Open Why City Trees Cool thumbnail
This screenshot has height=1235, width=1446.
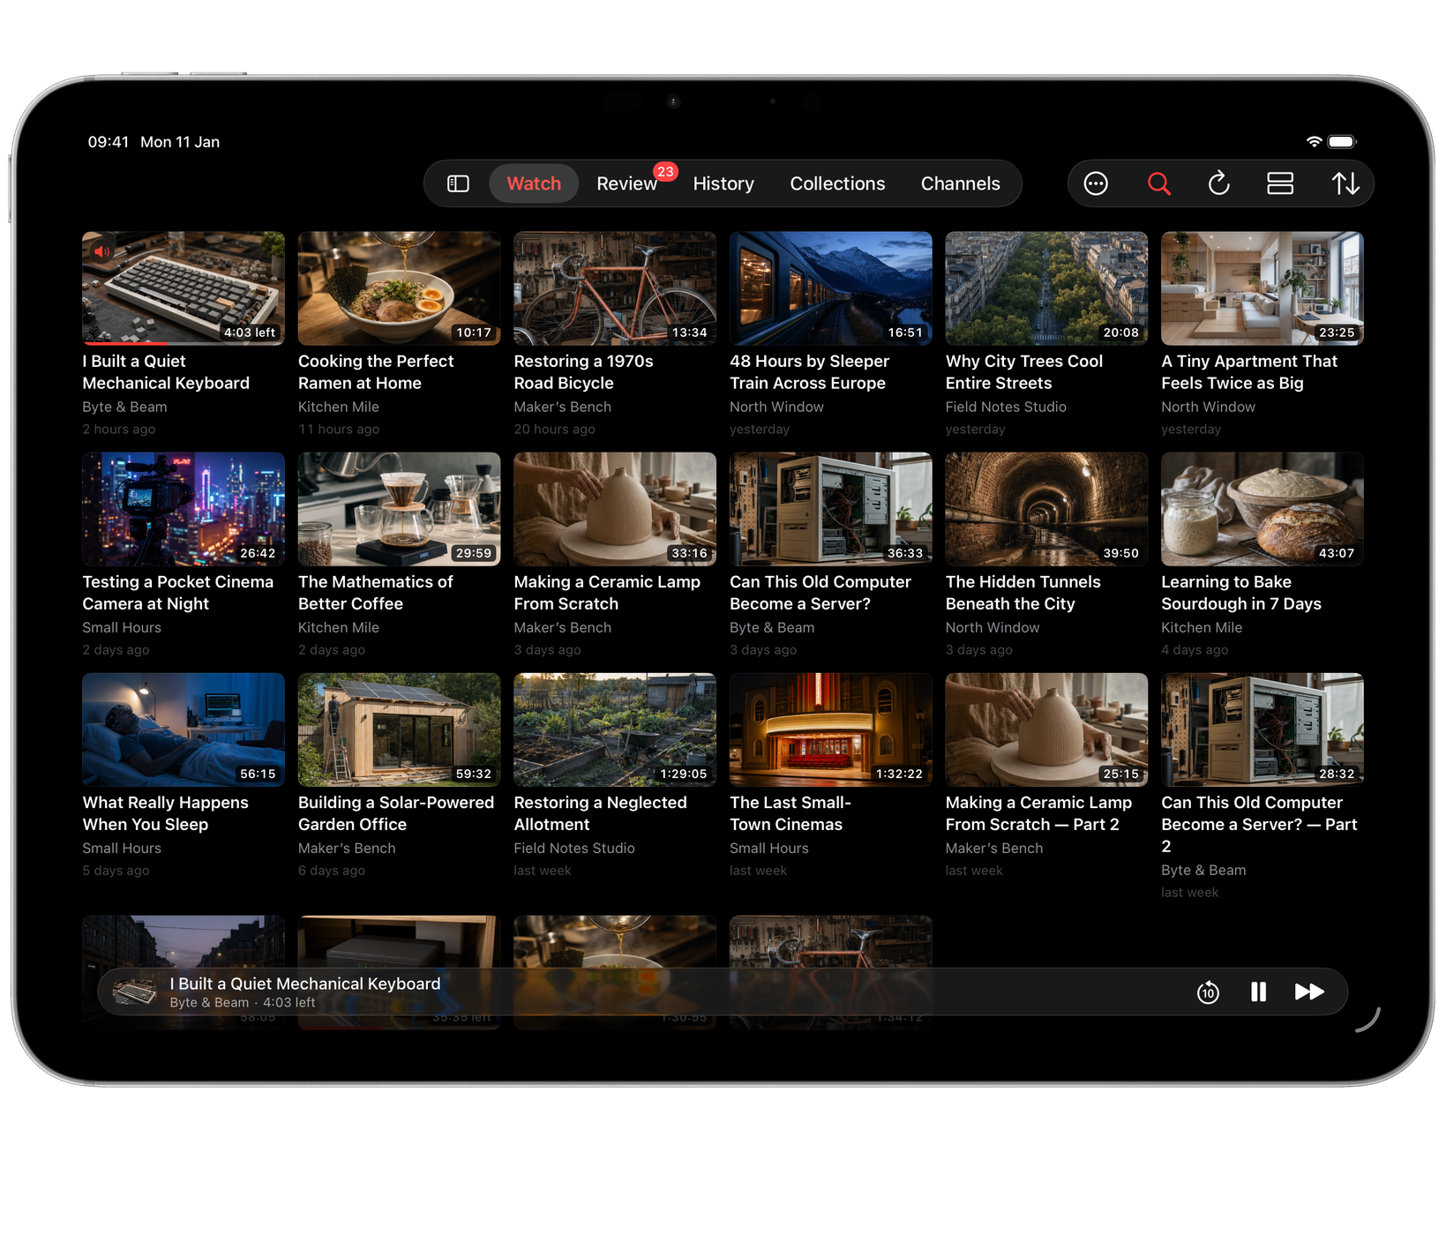point(1046,288)
